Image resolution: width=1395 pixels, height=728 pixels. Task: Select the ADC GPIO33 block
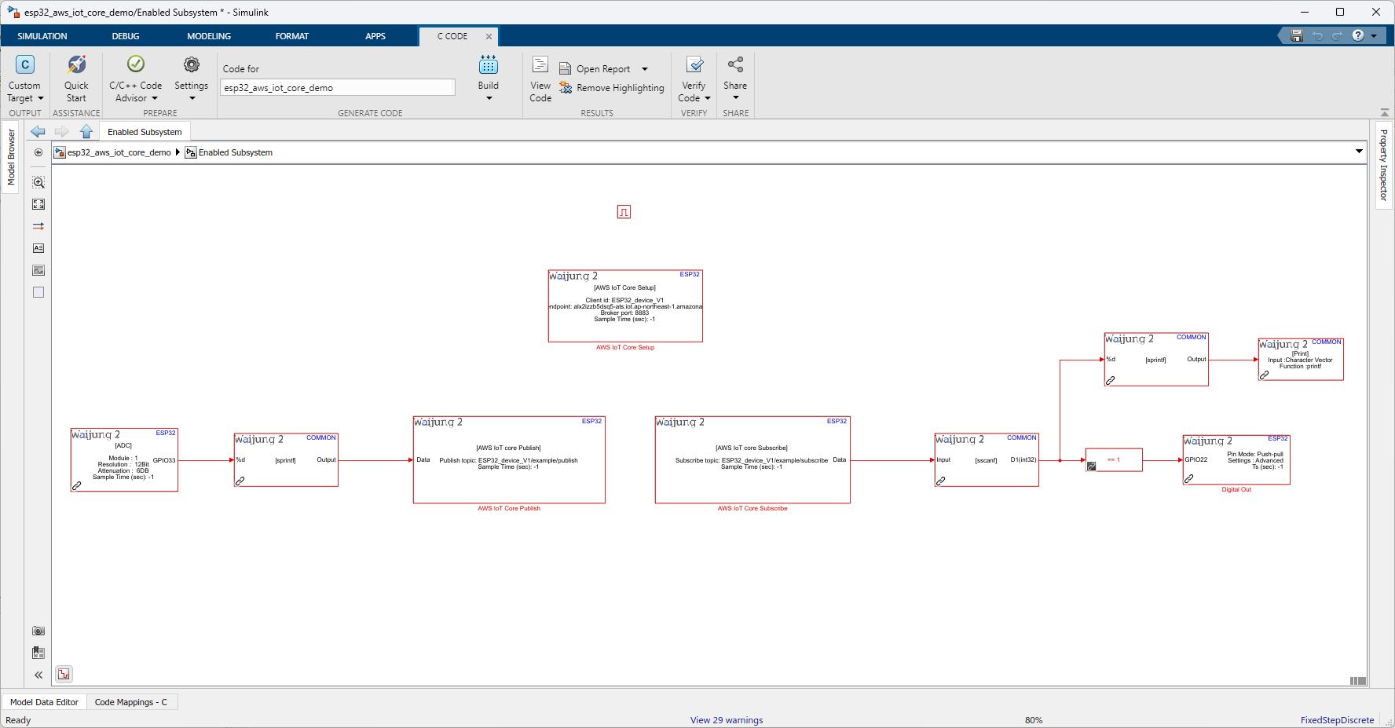(124, 460)
